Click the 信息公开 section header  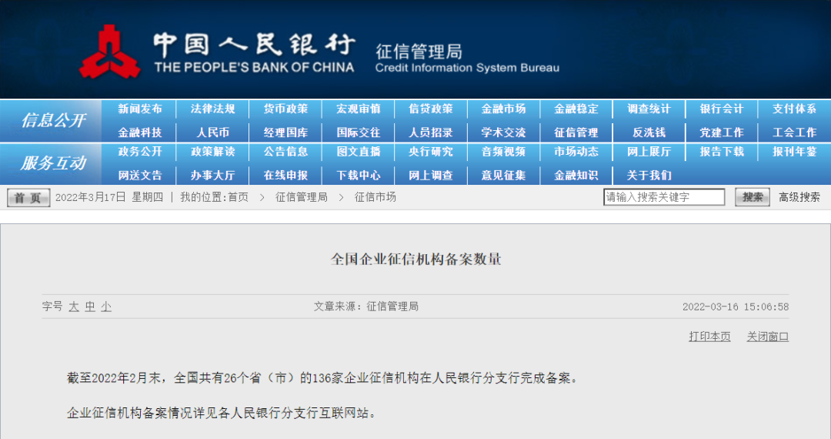pyautogui.click(x=53, y=120)
